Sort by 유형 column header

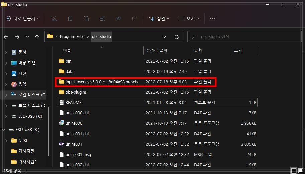coord(198,50)
